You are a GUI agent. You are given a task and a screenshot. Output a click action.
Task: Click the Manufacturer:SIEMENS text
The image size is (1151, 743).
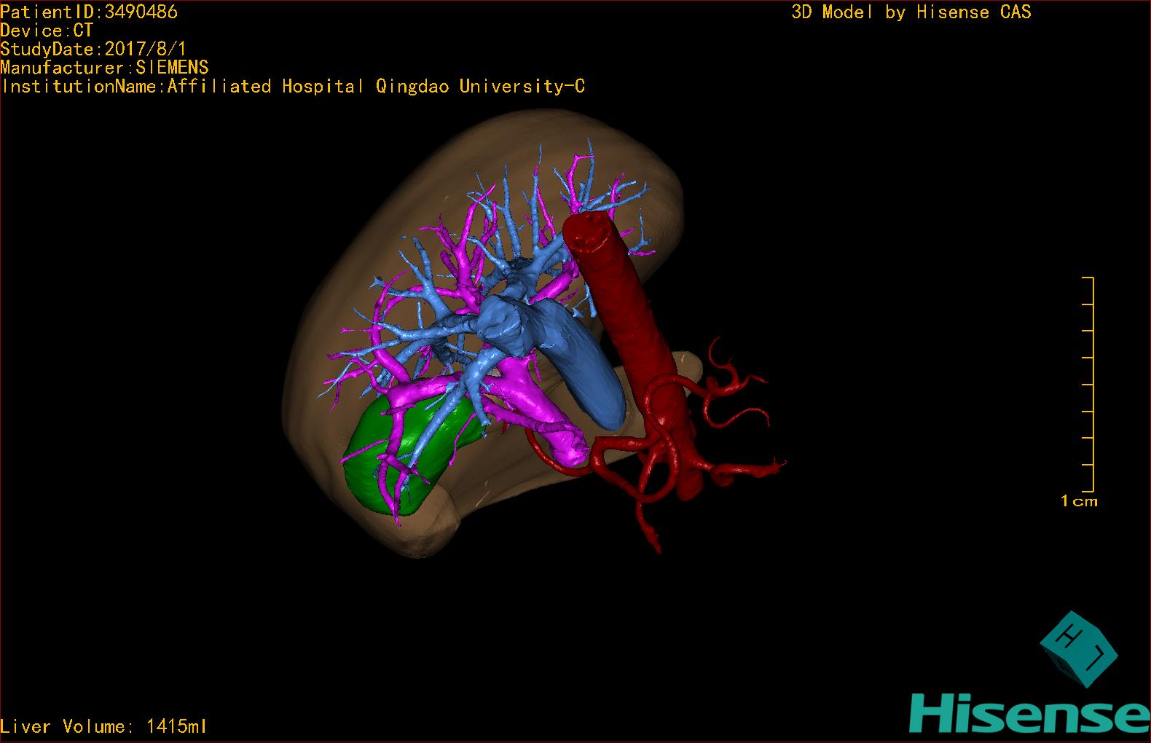tap(104, 68)
